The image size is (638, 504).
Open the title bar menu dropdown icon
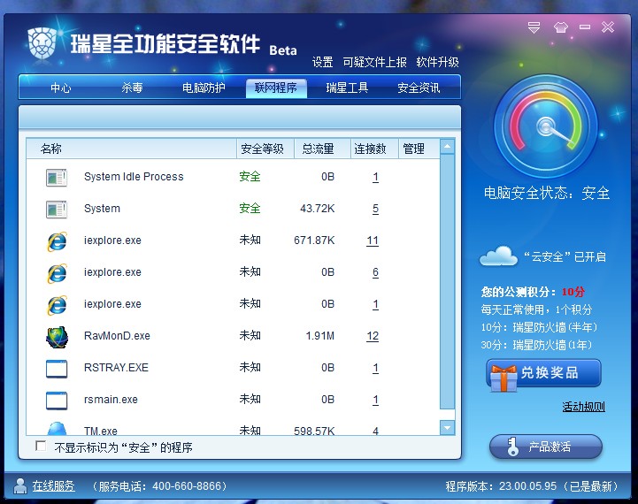pyautogui.click(x=534, y=27)
